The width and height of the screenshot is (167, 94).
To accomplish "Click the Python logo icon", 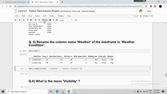I will (x=141, y=11).
